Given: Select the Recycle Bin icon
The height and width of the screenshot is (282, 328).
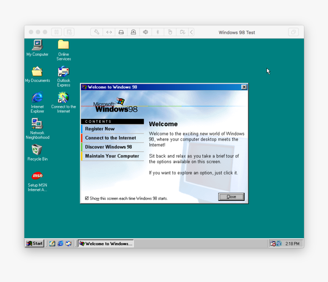Looking at the screenshot, I should [x=37, y=152].
